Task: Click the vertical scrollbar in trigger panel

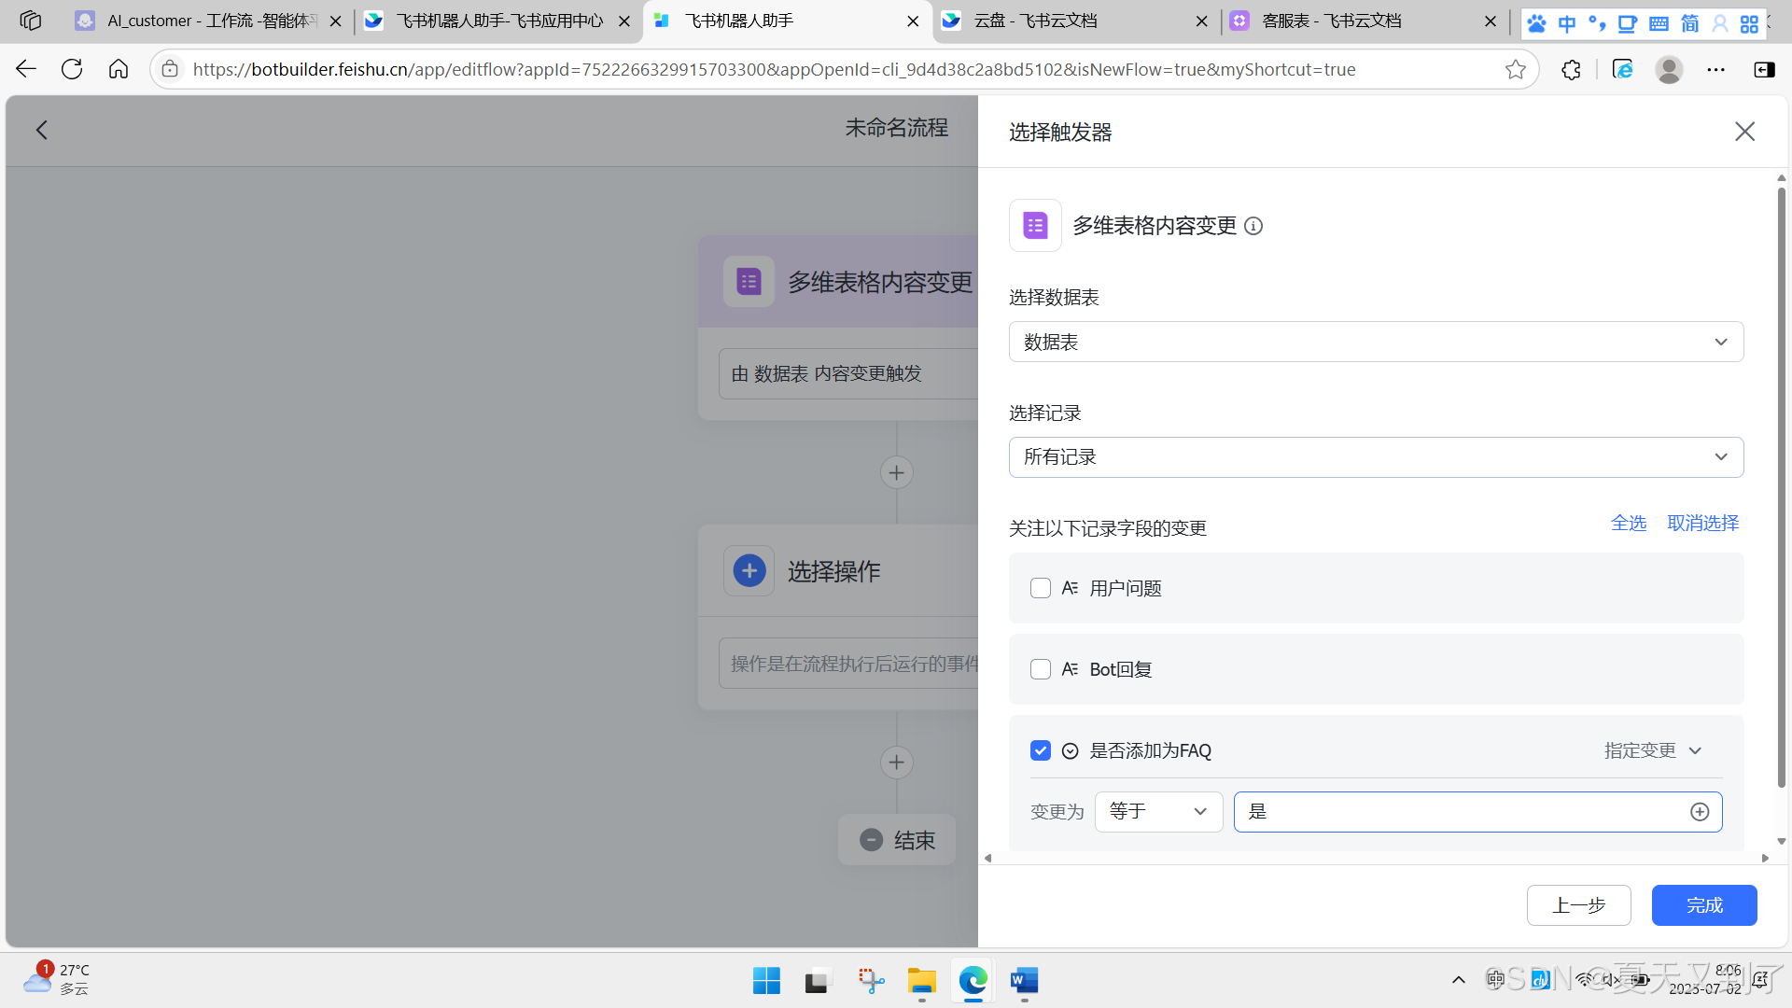Action: pos(1781,485)
